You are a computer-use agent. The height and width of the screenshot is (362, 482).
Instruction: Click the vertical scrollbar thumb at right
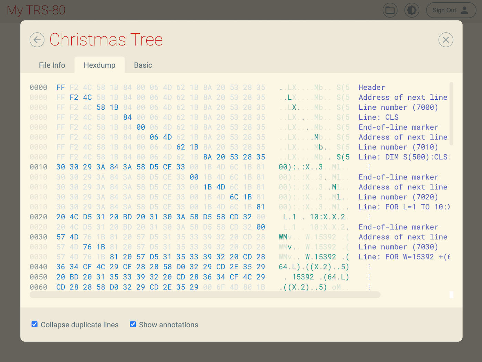(x=451, y=113)
